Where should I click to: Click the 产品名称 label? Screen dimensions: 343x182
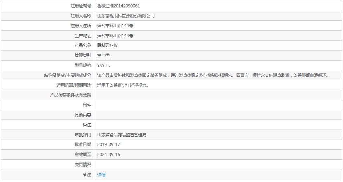[x=83, y=45]
